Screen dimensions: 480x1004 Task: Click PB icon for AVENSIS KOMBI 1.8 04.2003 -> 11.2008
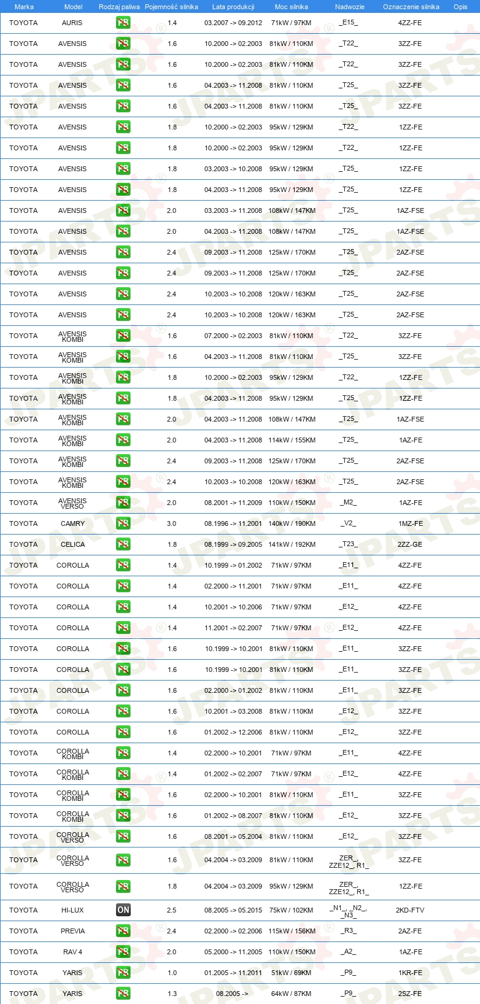[123, 398]
